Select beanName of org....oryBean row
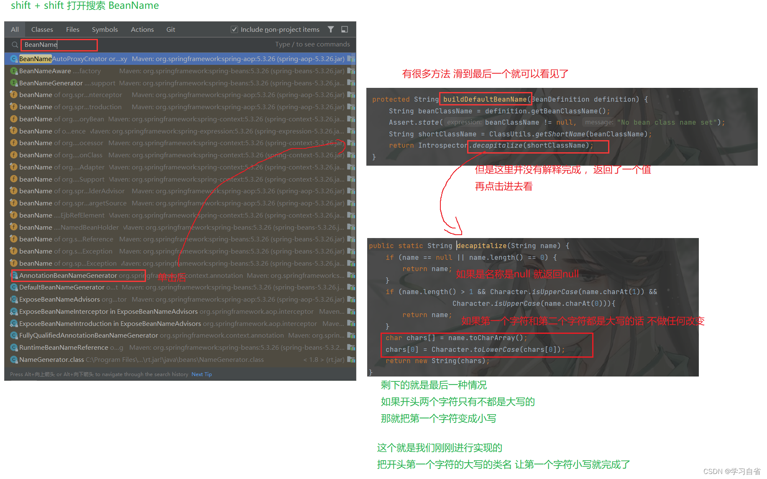Image resolution: width=767 pixels, height=479 pixels. coord(180,119)
